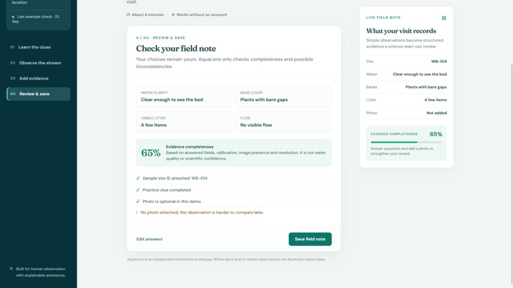Switch to step 03 Add evidence
This screenshot has height=288, width=513.
coord(38,78)
